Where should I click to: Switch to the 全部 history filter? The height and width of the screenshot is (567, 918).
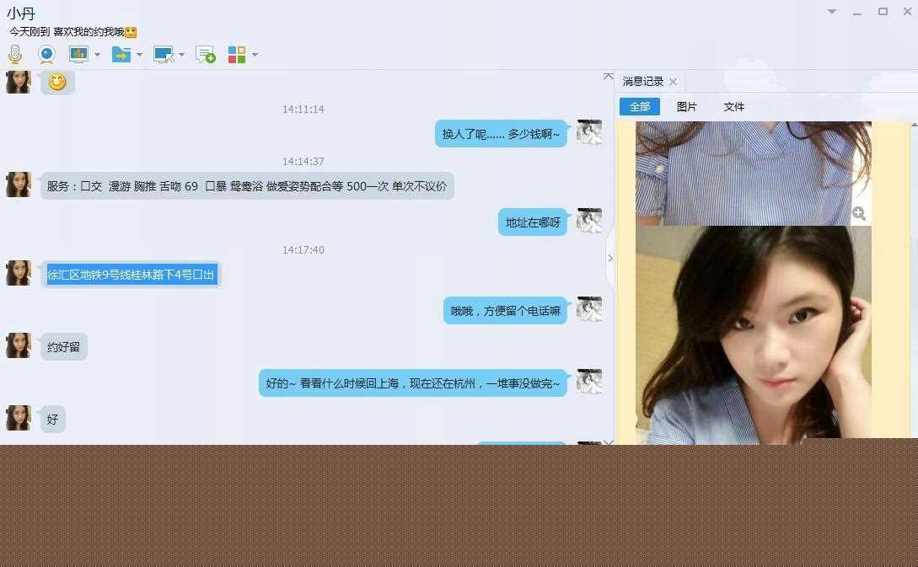pos(639,106)
